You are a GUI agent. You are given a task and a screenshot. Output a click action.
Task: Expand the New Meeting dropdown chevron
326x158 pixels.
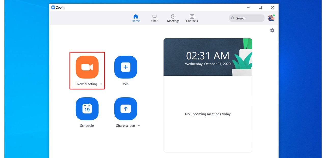[x=101, y=84]
